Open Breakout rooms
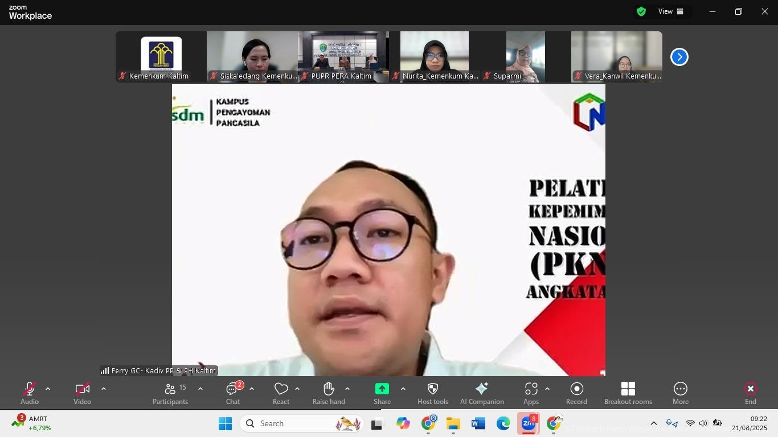Image resolution: width=778 pixels, height=437 pixels. 628,393
